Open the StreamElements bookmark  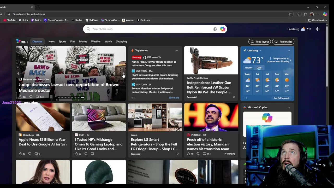pos(56,20)
